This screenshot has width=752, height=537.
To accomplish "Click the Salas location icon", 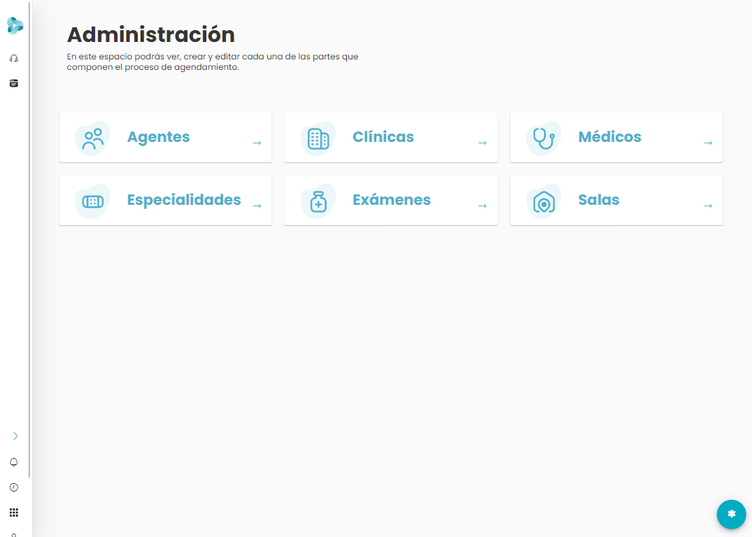I will (x=544, y=201).
